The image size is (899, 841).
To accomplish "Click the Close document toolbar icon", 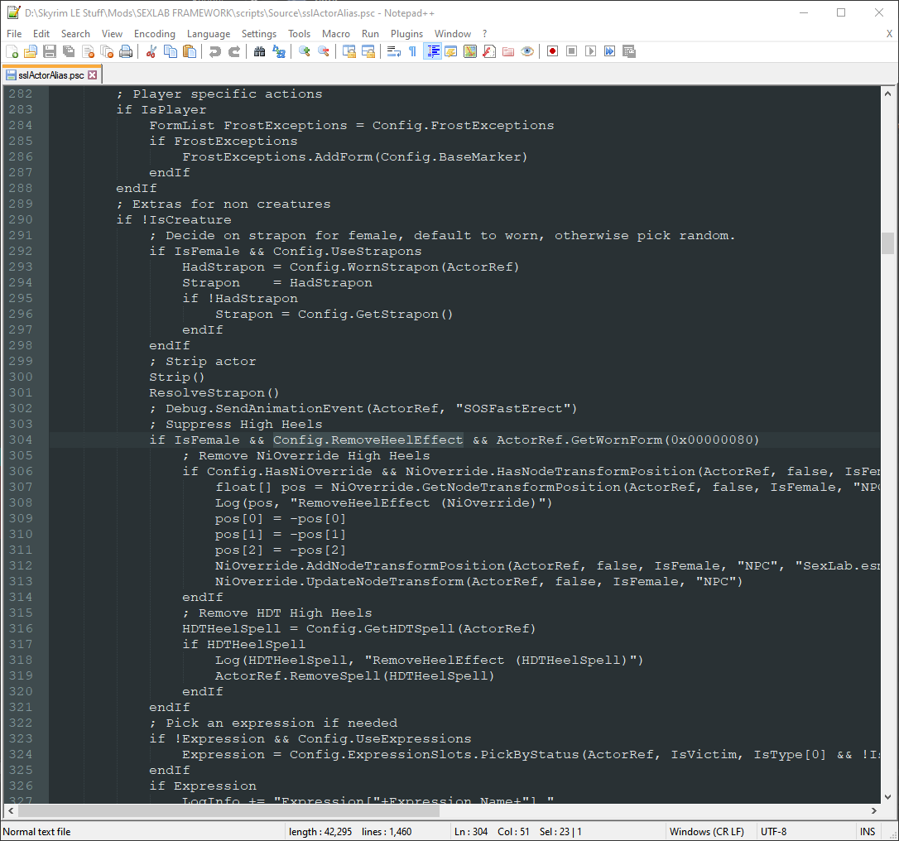I will tap(88, 51).
